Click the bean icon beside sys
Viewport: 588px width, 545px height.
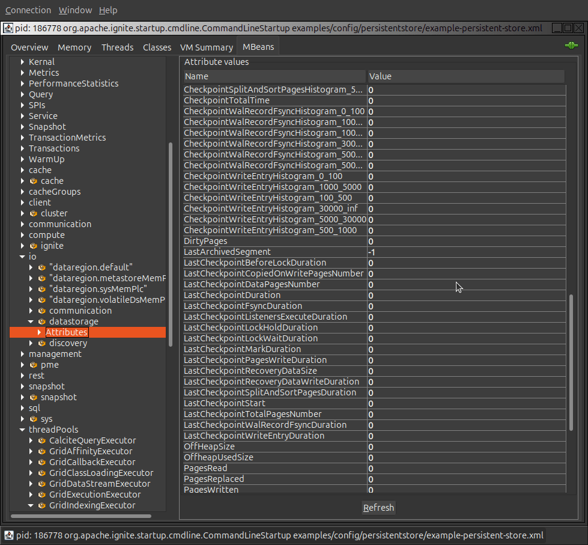point(34,419)
